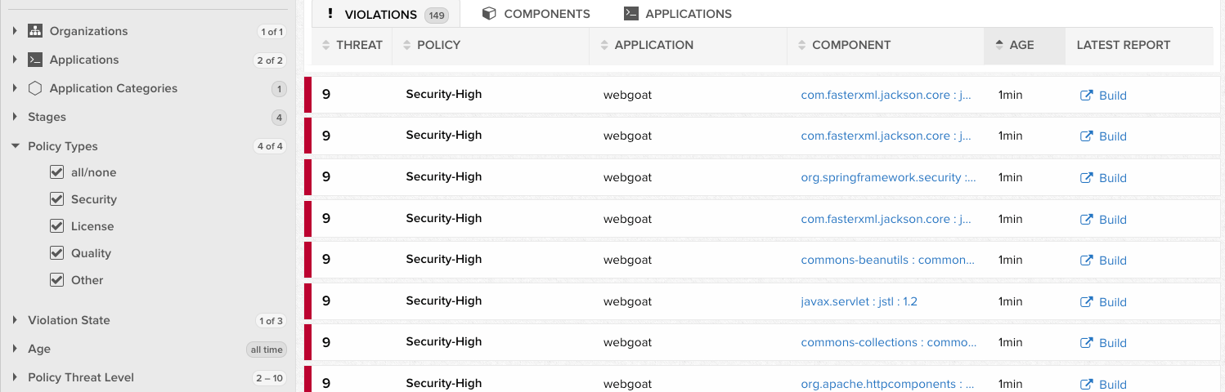Click the '2 of 2' Applications badge
Image resolution: width=1225 pixels, height=392 pixels.
[x=270, y=60]
